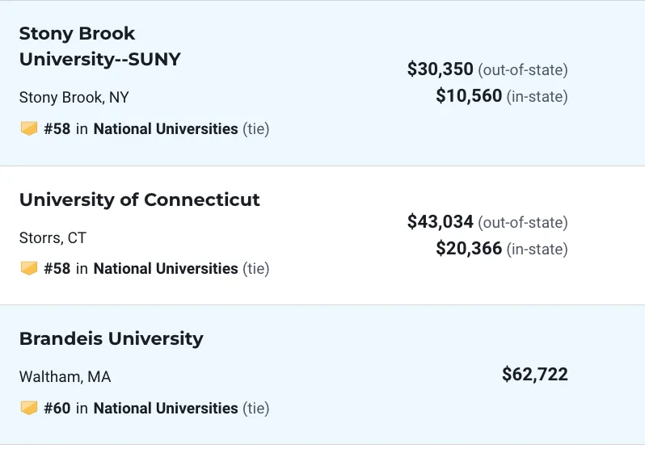Open the University of Connecticut school link
This screenshot has width=645, height=449.
140,199
